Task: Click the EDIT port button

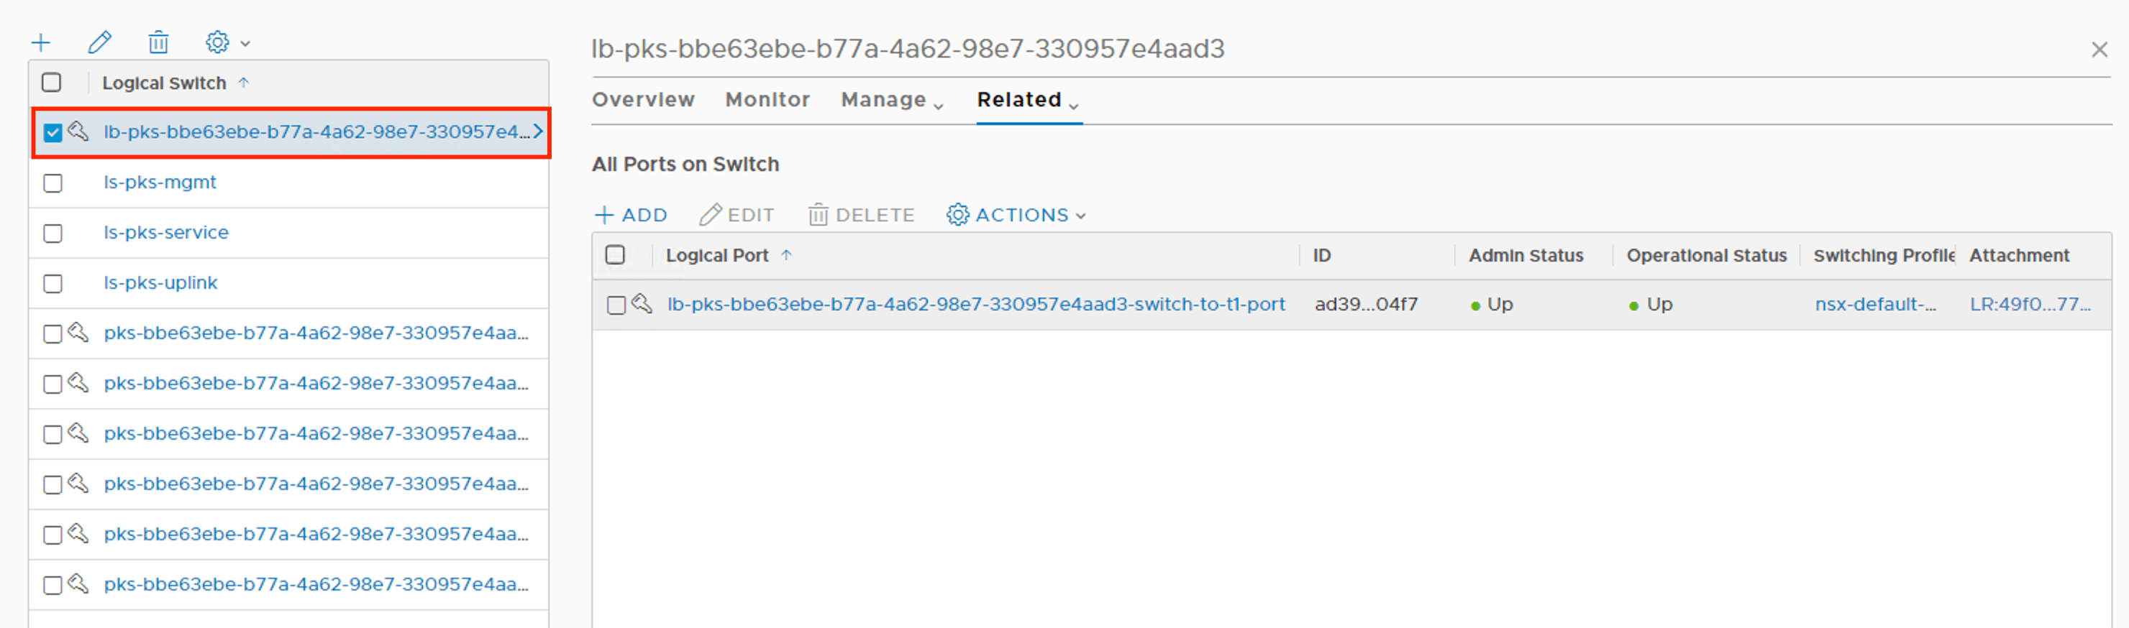Action: (x=737, y=216)
